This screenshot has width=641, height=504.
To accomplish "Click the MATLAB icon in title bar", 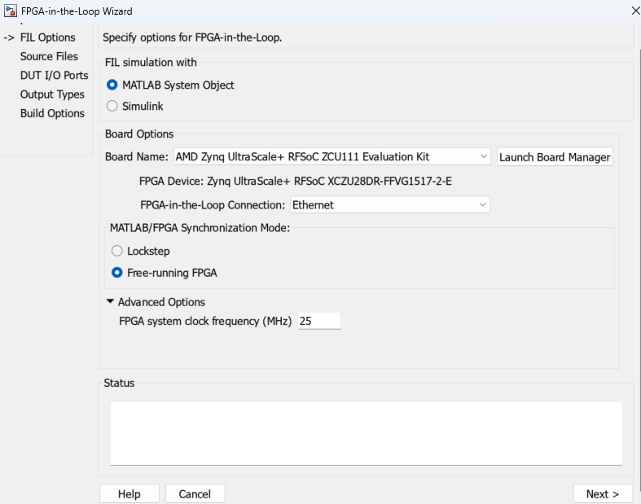I will 10,11.
